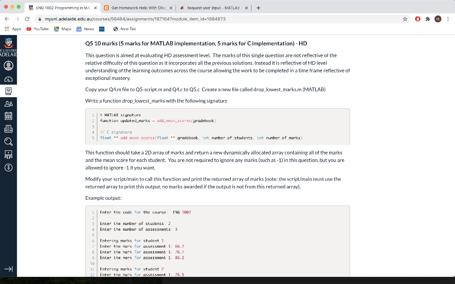Click the 'Write a function drop_lowest_marks' sentence

pos(156,101)
